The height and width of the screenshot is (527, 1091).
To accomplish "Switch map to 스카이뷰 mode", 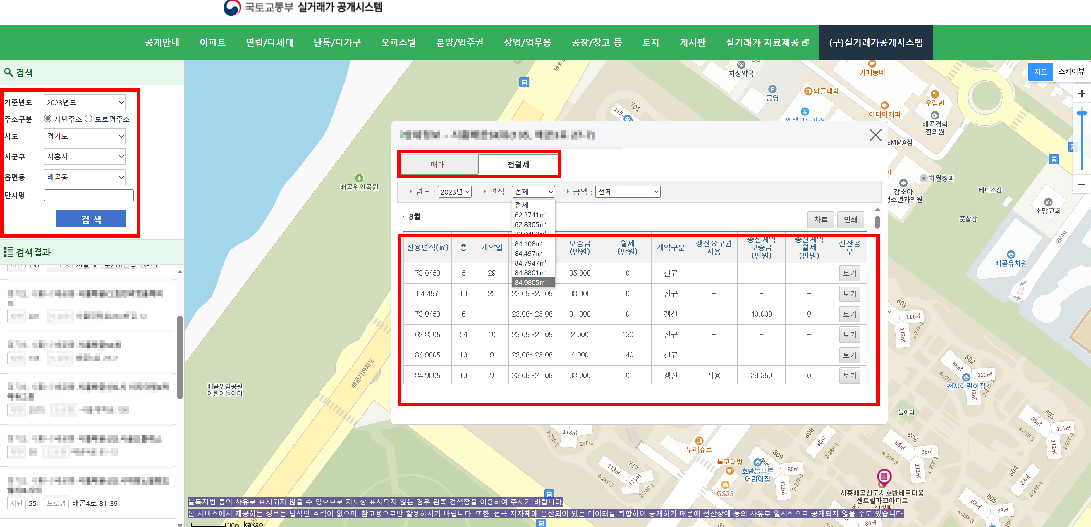I will point(1071,72).
